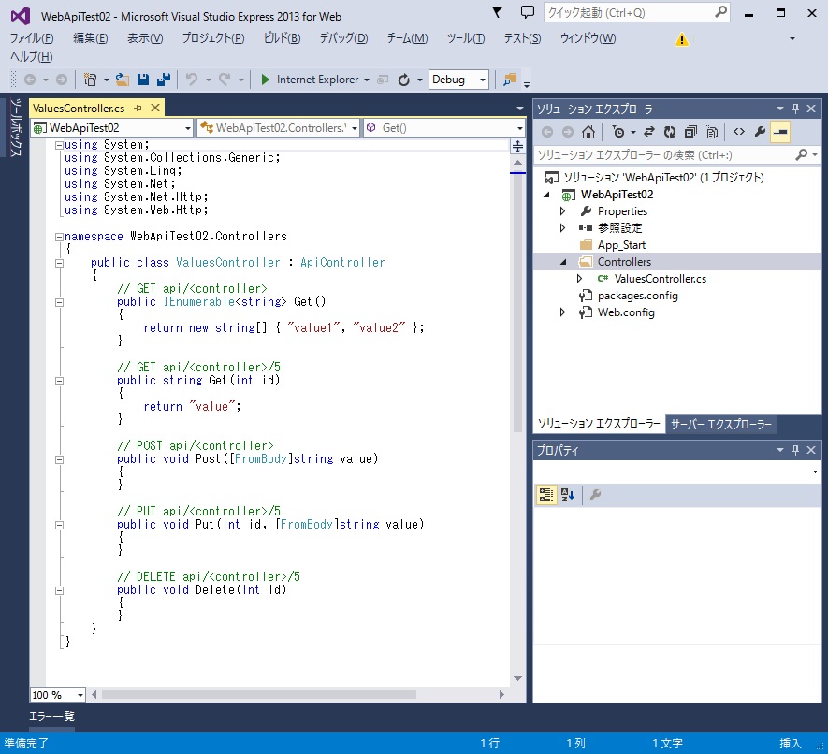Click the Collapse All icon in Solution Explorer
This screenshot has width=828, height=754.
[690, 132]
